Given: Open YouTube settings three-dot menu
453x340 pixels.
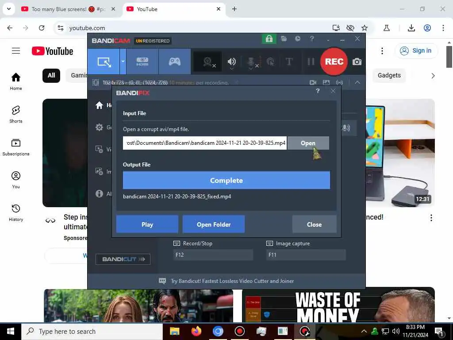Looking at the screenshot, I should point(382,51).
